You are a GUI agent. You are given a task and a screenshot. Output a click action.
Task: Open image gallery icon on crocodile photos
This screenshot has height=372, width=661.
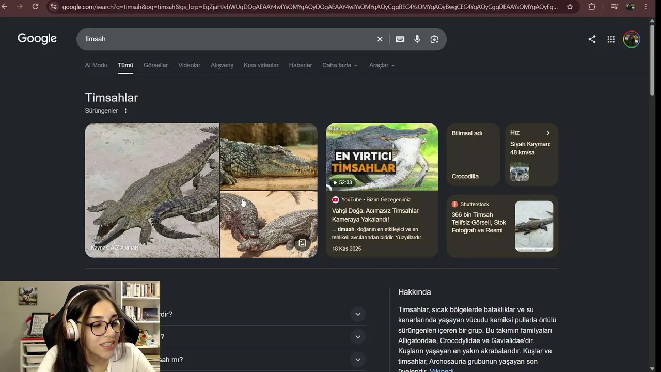click(303, 243)
